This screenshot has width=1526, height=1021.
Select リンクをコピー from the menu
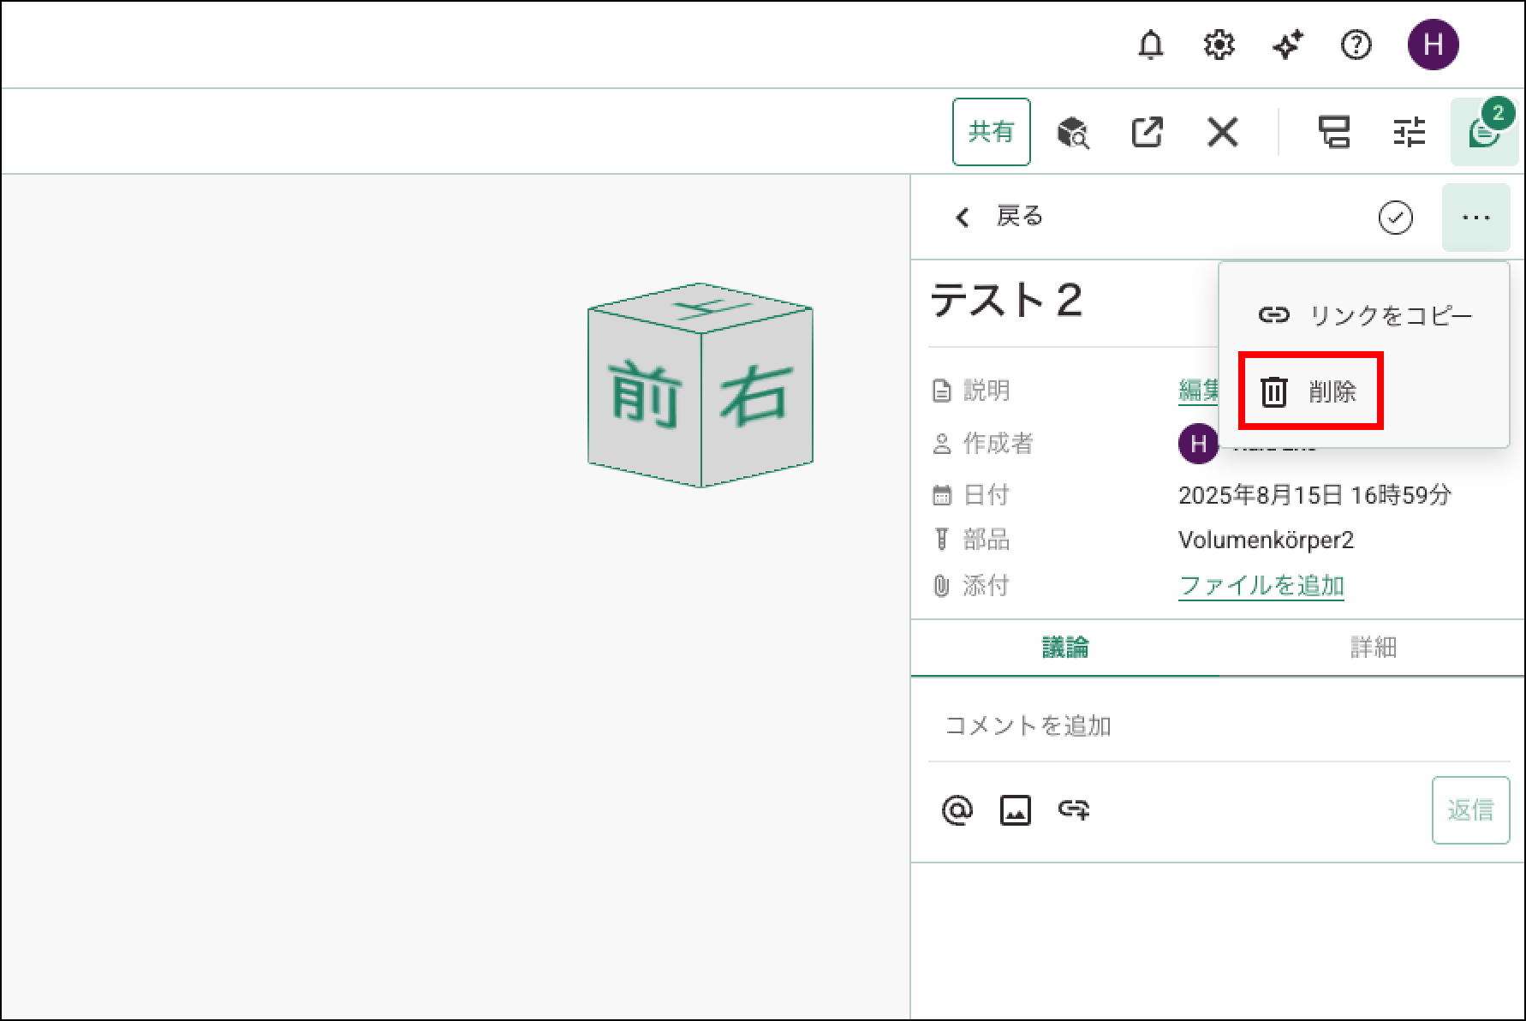1365,315
